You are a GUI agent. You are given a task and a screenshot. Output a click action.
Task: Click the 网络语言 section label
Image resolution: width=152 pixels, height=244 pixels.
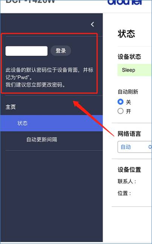point(129,134)
